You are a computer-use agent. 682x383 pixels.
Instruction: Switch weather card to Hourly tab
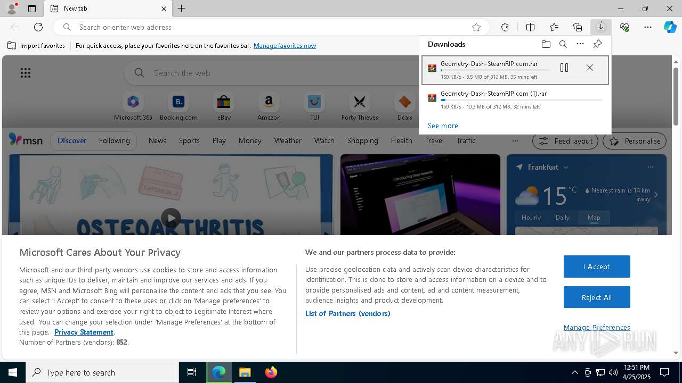click(531, 217)
